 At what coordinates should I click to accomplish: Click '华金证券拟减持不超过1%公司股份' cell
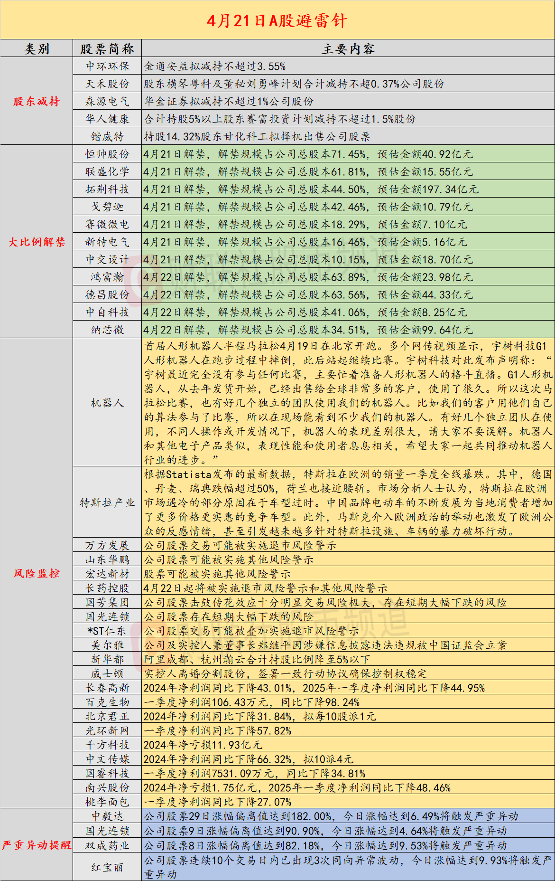coord(348,101)
